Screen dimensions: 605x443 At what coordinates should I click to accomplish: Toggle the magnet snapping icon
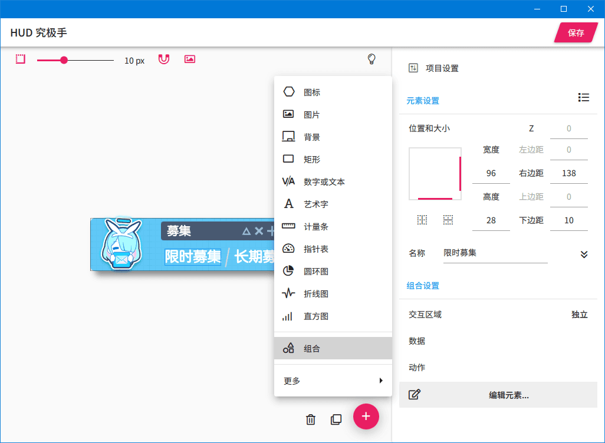tap(163, 59)
